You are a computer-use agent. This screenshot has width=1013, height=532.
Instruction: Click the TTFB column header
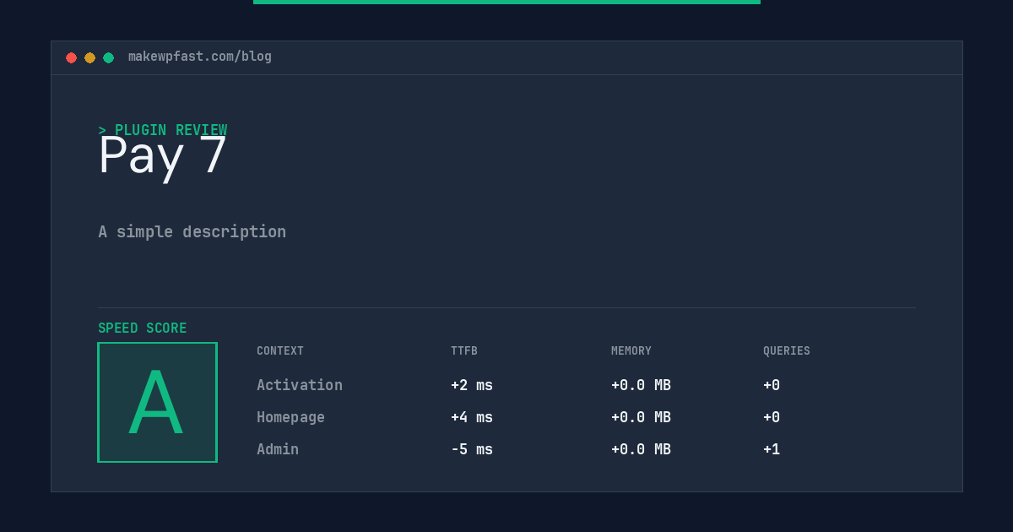coord(464,351)
